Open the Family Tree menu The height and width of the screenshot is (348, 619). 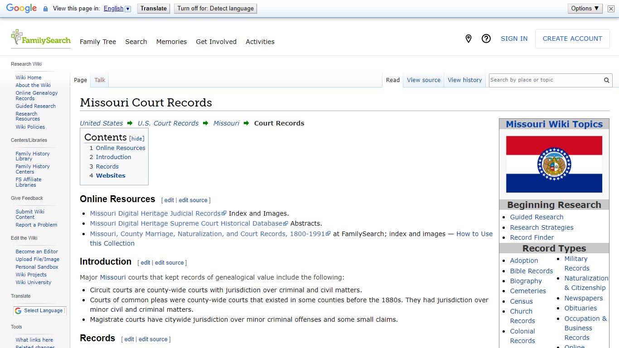click(98, 42)
